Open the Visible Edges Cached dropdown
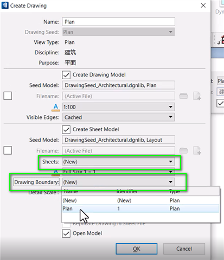This screenshot has width=224, height=260. [x=118, y=117]
